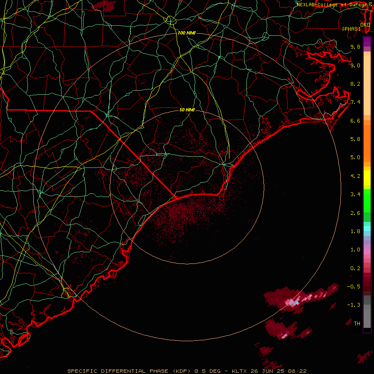Click the 08:22 timestamp in the caption

[297, 371]
